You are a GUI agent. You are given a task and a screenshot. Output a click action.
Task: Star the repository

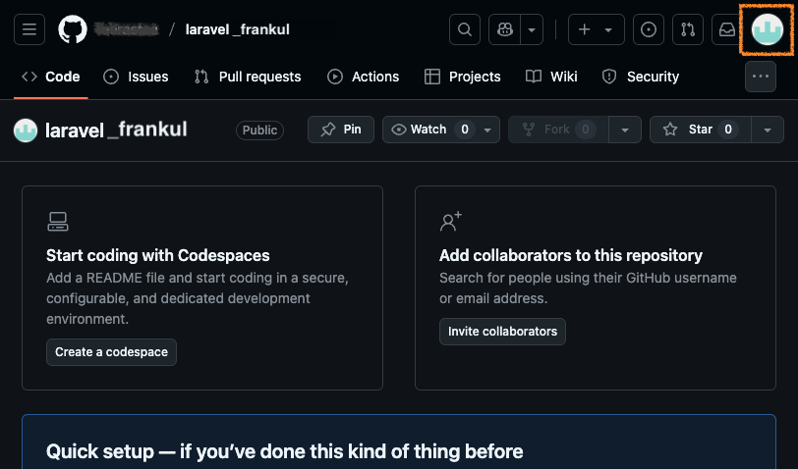(x=701, y=130)
